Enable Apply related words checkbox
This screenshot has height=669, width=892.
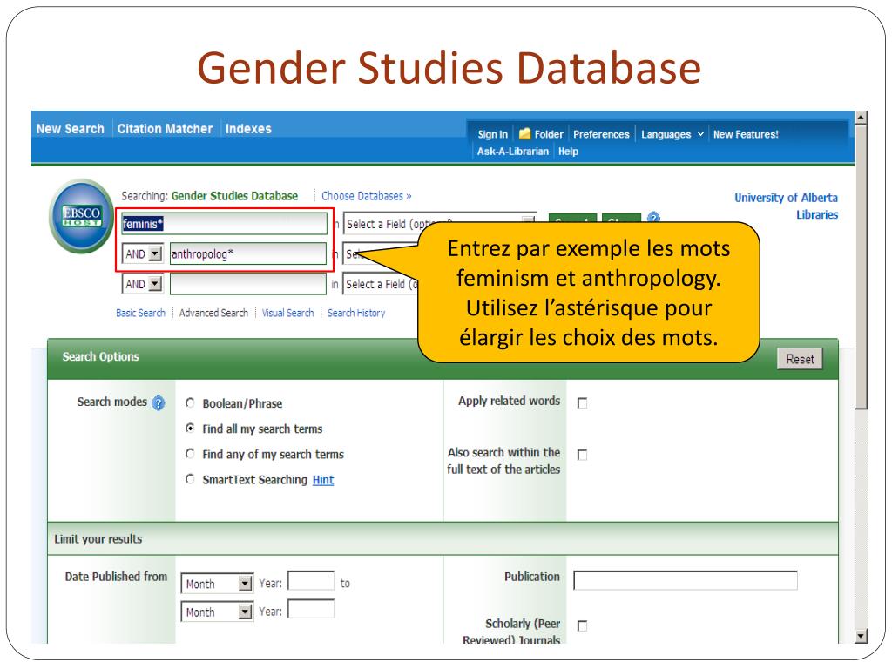[x=582, y=402]
